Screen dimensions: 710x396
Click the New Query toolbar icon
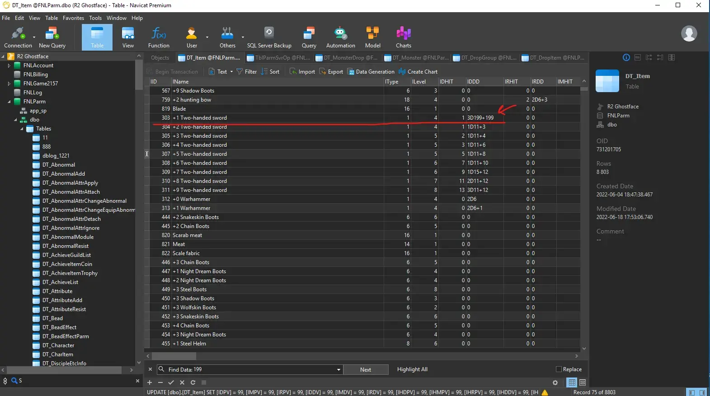click(52, 37)
